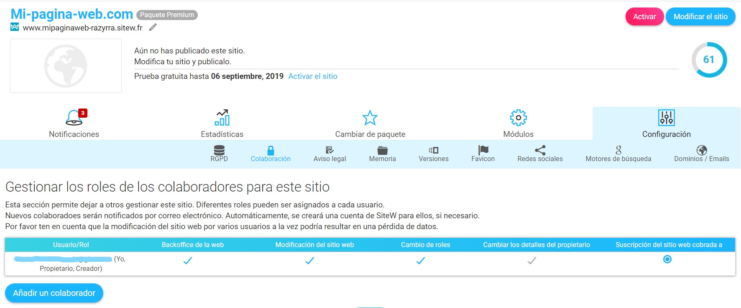Click the Añadir un colaborador button
The image size is (741, 308).
click(54, 293)
